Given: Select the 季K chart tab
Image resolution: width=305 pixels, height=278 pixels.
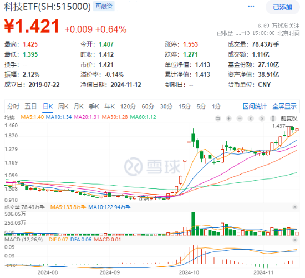Looking at the screenshot, I should 94,106.
